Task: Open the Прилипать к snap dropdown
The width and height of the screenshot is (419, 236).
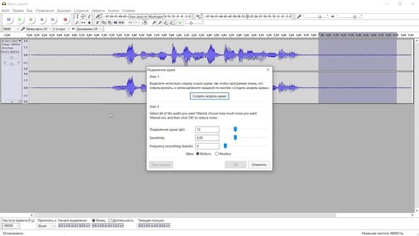Action: [x=46, y=226]
